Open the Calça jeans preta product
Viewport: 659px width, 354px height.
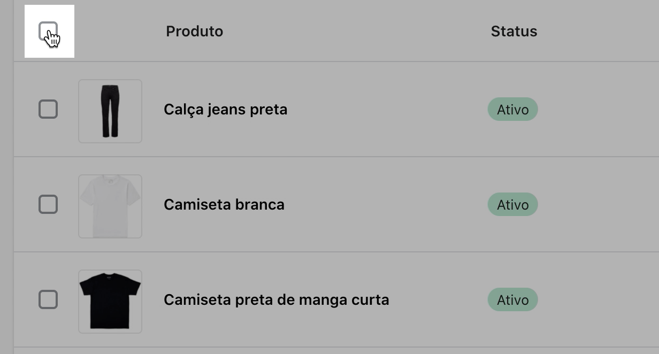[x=225, y=110]
